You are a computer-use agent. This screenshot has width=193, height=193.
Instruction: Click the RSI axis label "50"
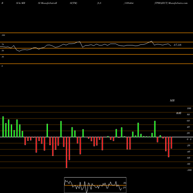point(3,51)
